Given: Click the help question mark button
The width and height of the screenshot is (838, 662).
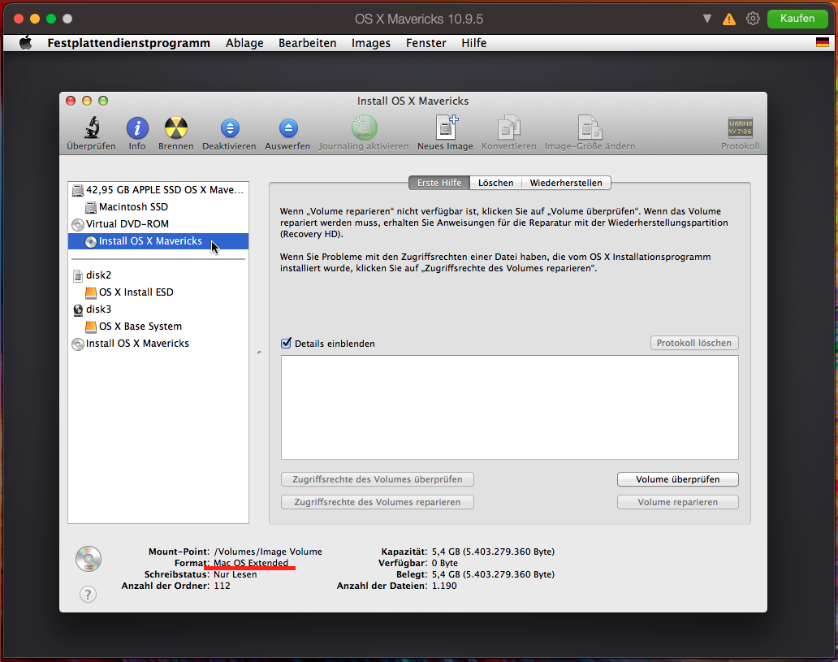Looking at the screenshot, I should (x=89, y=594).
